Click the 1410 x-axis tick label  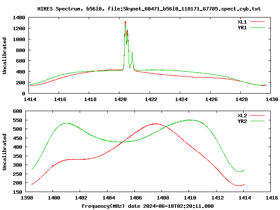pyautogui.click(x=190, y=198)
